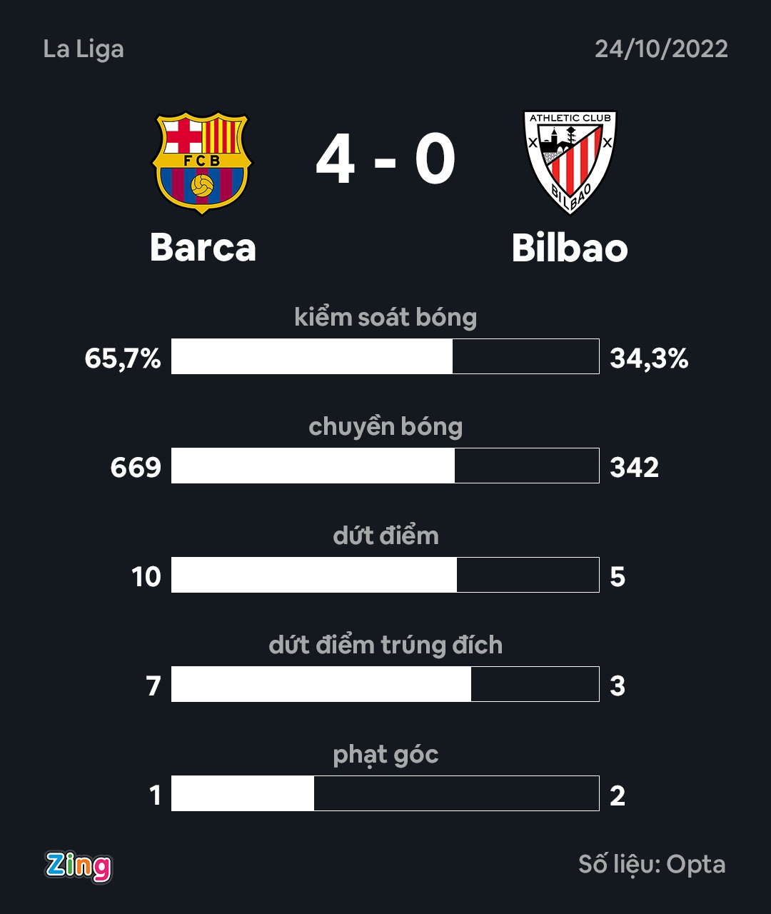Click Bilbao's 342 passes number
Viewport: 771px width, 914px height.
pos(634,468)
